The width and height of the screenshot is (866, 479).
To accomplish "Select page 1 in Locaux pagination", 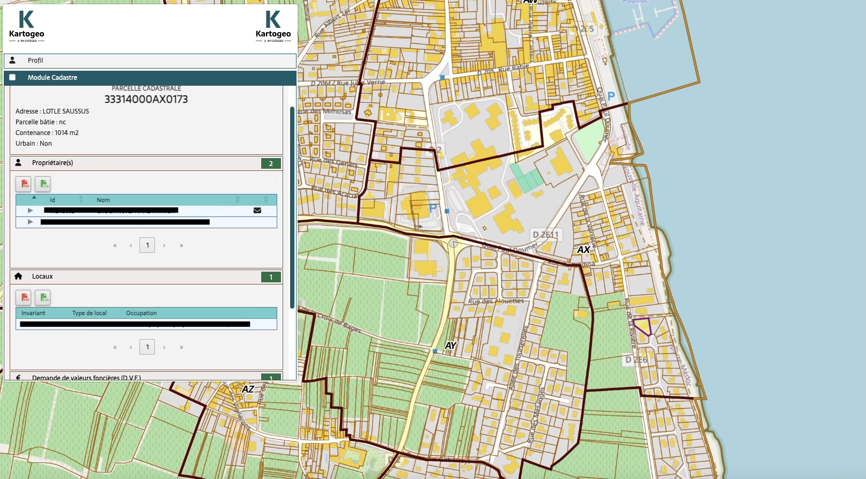I will pyautogui.click(x=147, y=347).
